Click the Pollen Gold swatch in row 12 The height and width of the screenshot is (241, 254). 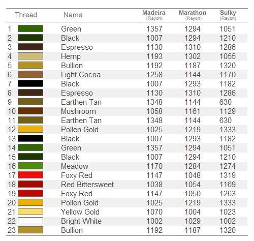[30, 129]
